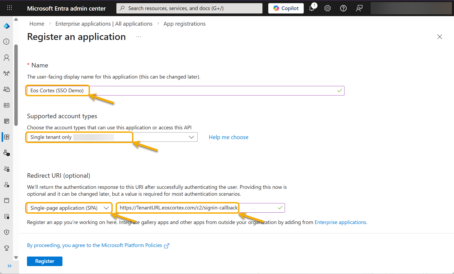Click the Register button

pyautogui.click(x=45, y=261)
